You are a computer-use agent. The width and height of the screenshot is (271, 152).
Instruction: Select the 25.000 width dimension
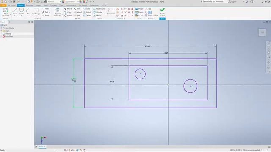click(x=148, y=46)
